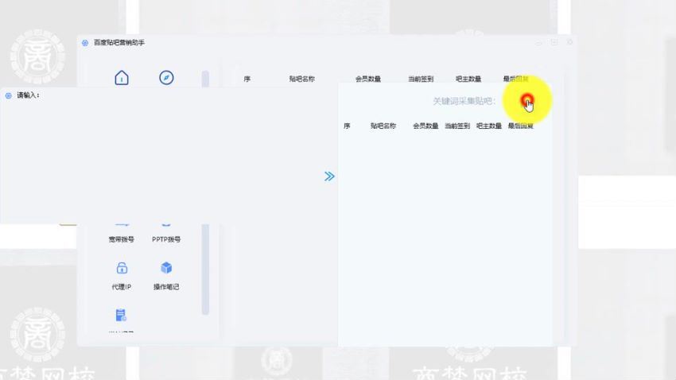Click the double-arrow transfer icon

329,176
